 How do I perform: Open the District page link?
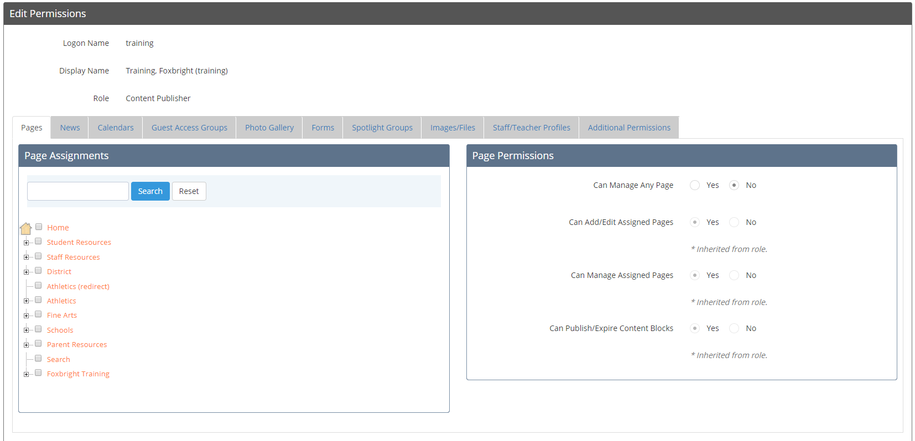coord(59,271)
